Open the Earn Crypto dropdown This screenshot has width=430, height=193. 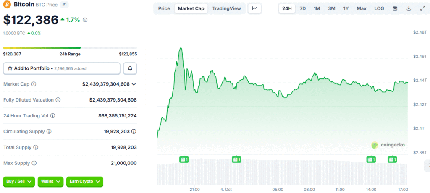[x=84, y=181]
